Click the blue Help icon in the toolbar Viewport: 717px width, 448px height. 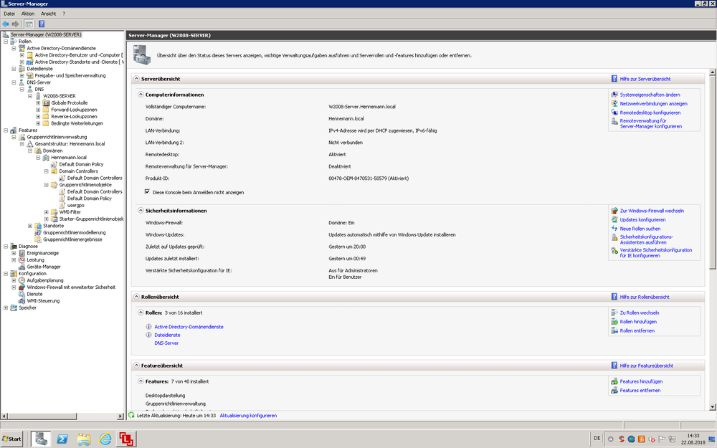[x=42, y=24]
